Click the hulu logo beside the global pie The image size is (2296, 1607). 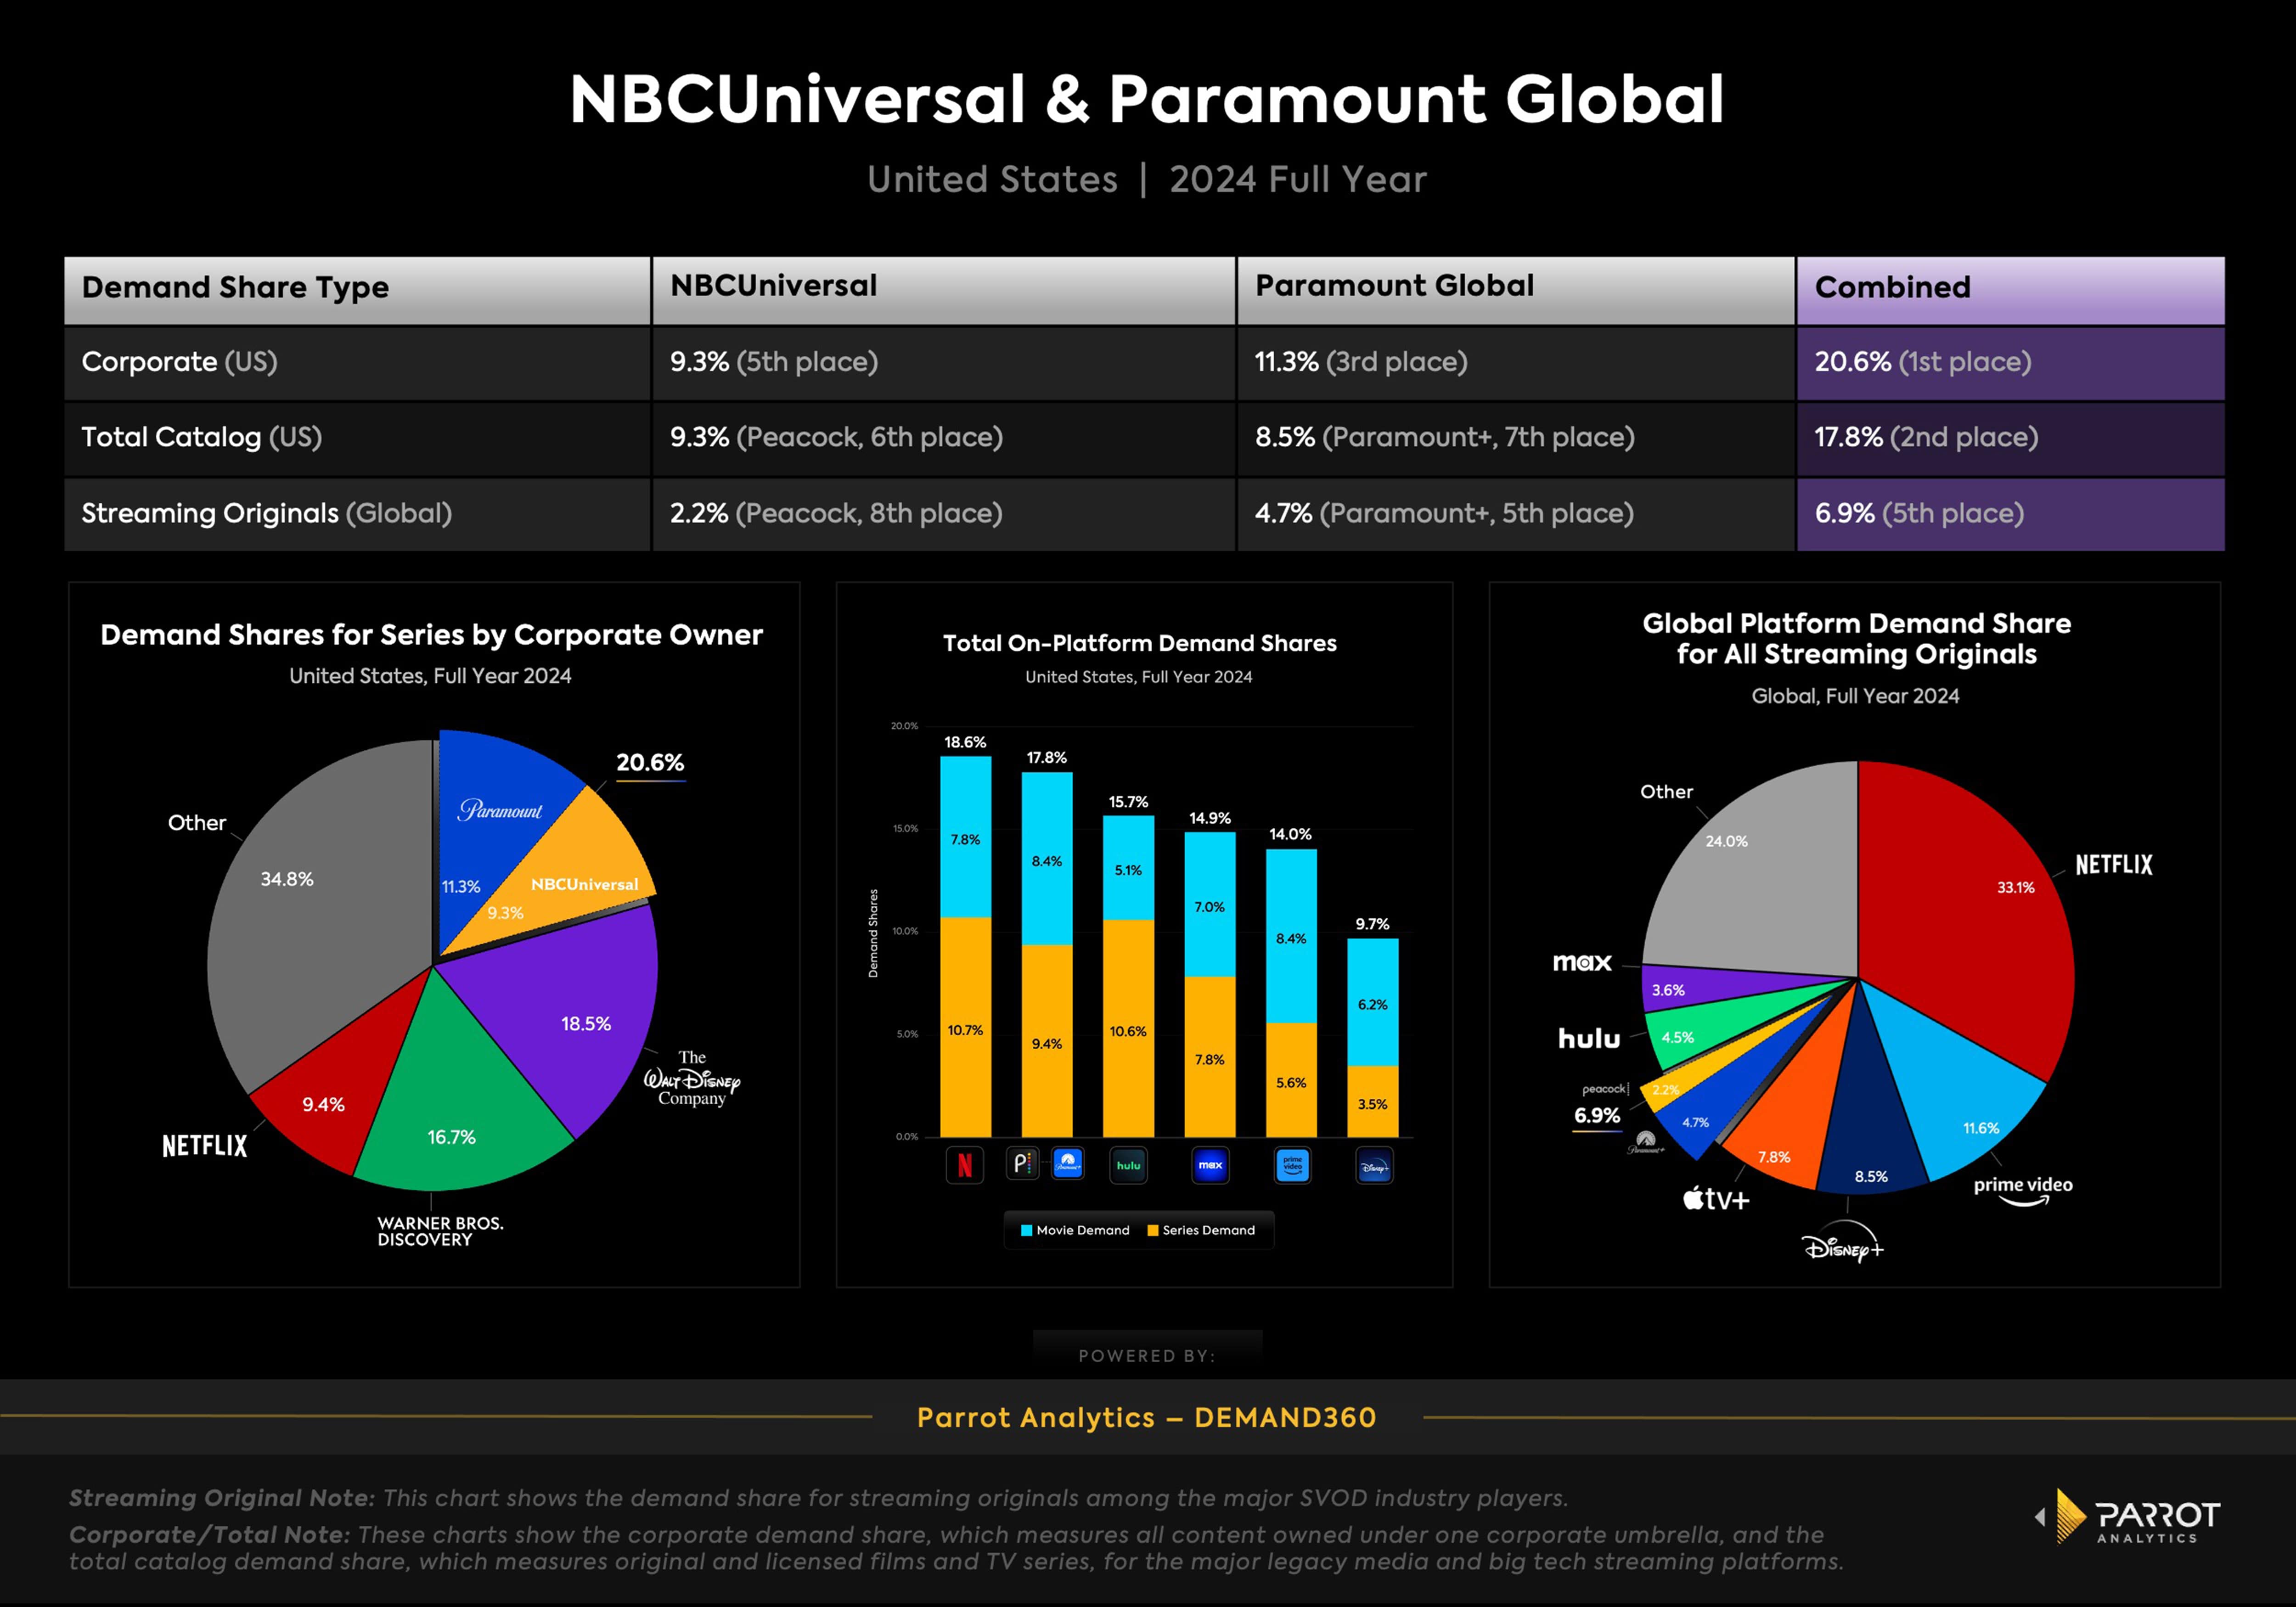point(1589,1039)
